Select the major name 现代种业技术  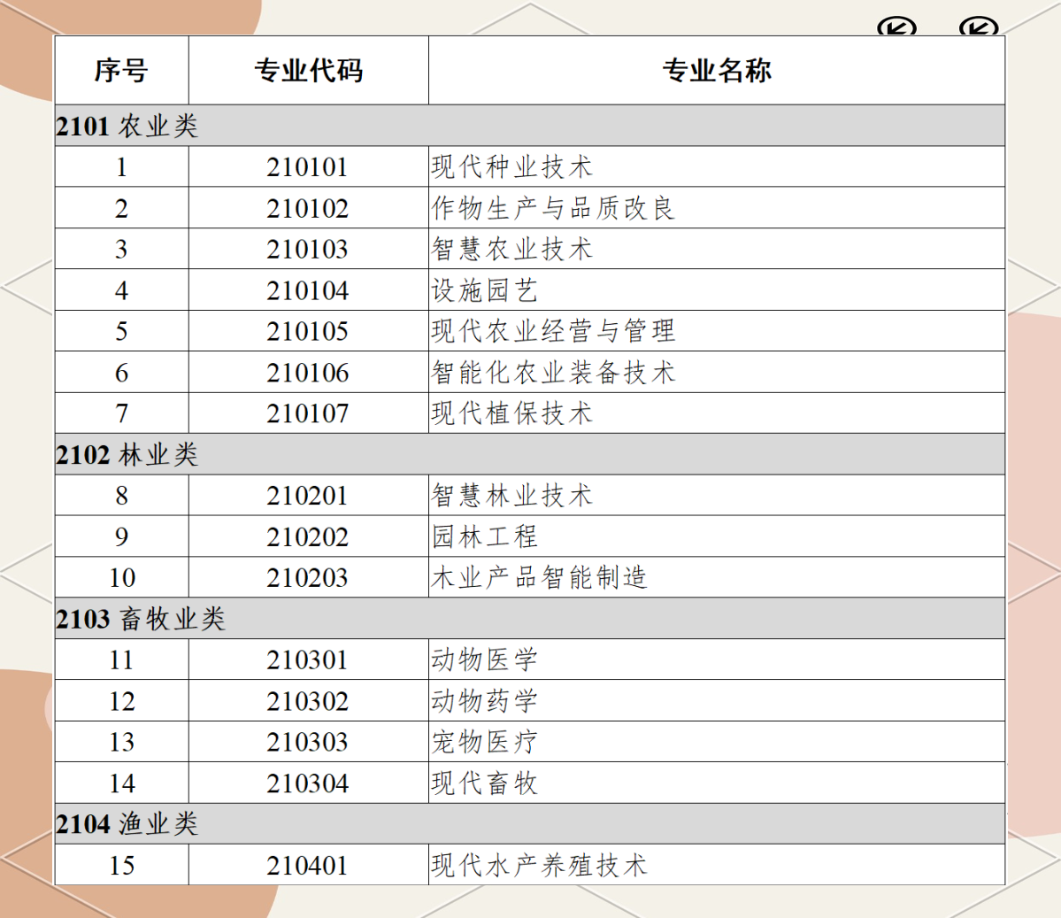tap(512, 167)
